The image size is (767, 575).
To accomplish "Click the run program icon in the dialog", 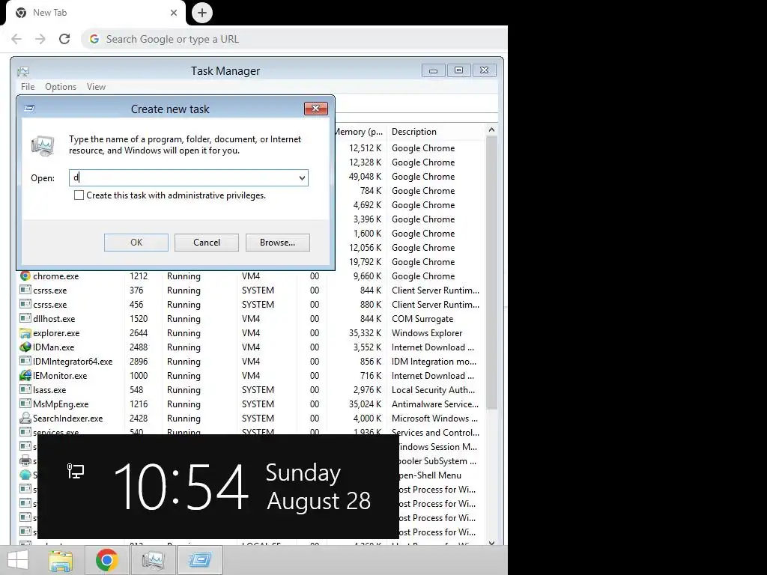I will pos(43,146).
